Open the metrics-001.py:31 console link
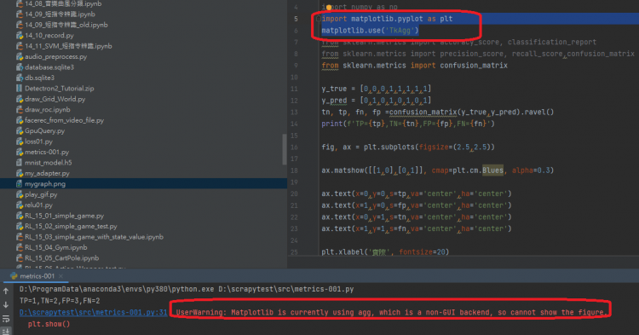 click(94, 312)
